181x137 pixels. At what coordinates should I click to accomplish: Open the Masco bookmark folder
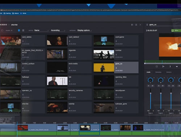(x=16, y=13)
